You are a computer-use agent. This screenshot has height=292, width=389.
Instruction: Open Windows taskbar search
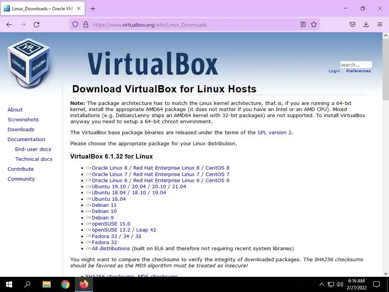pyautogui.click(x=27, y=284)
